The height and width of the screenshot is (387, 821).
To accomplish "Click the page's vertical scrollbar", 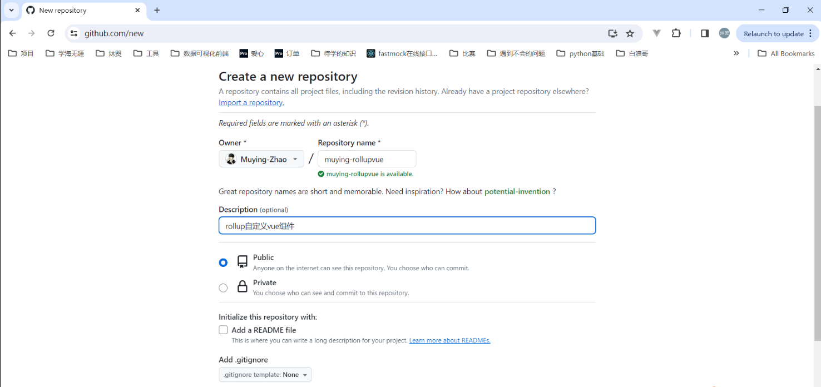I will click(x=817, y=222).
